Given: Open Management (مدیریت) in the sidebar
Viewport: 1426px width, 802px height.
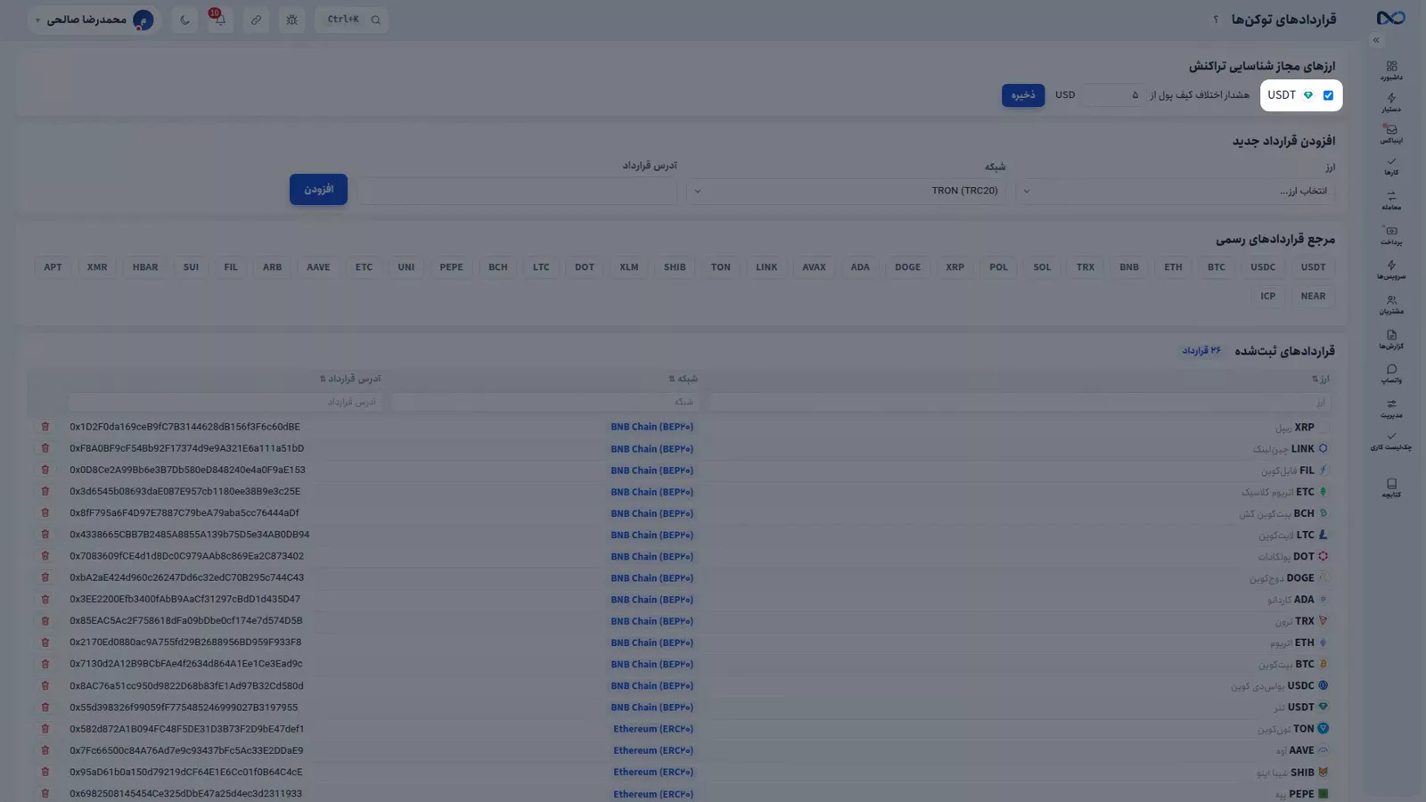Looking at the screenshot, I should 1391,408.
